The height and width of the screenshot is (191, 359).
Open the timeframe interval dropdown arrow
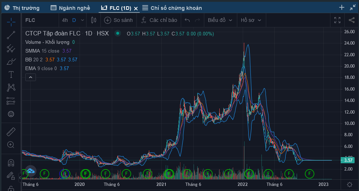point(83,20)
